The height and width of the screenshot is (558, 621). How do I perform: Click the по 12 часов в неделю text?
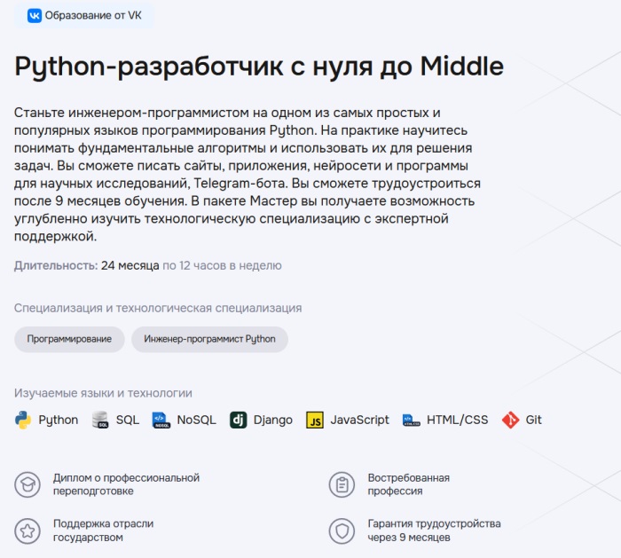[222, 265]
